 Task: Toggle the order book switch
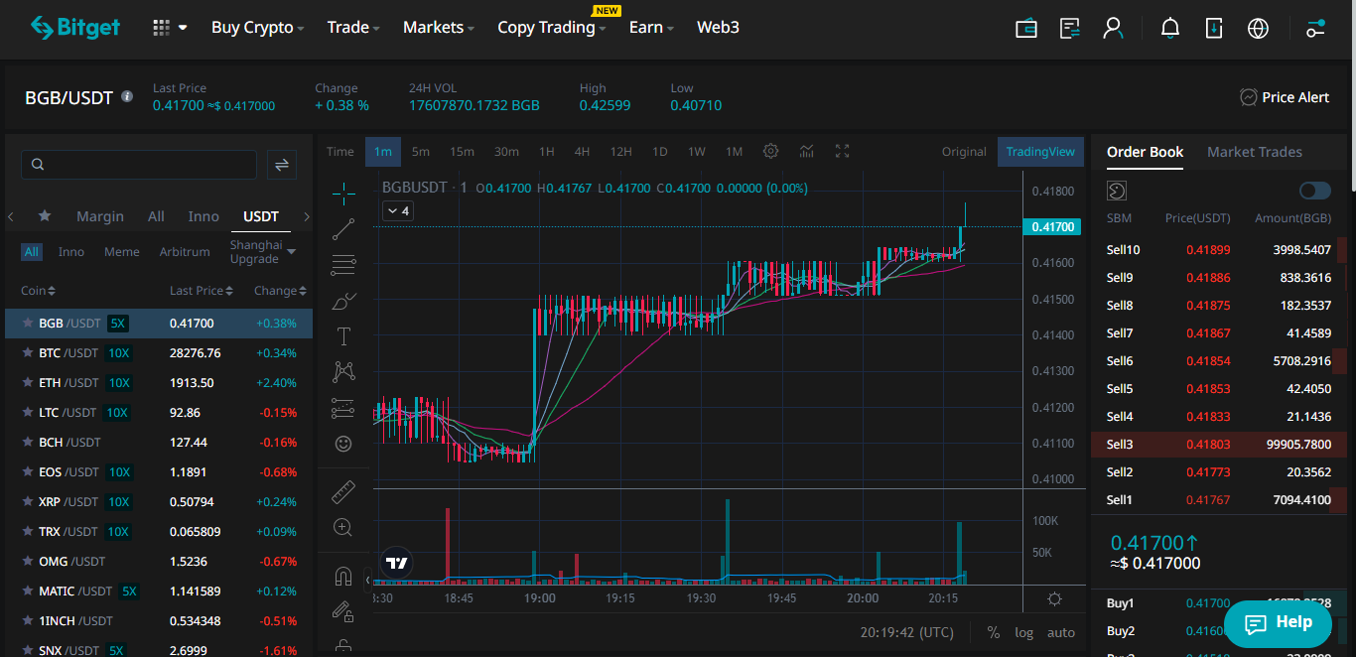(x=1315, y=191)
